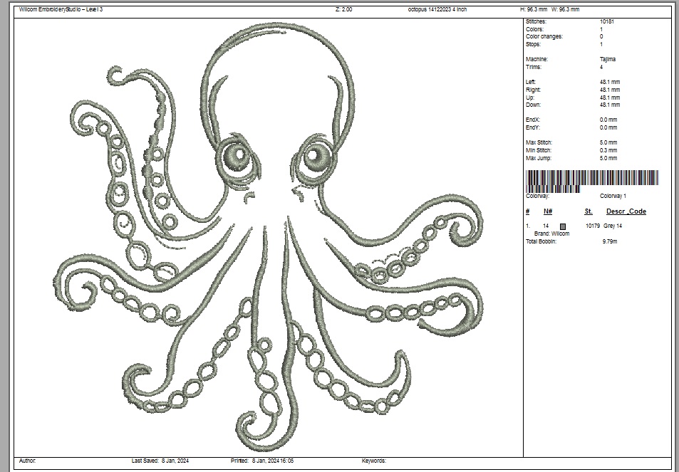
Task: Click the Grey 14 thread color swatch
Action: [563, 226]
